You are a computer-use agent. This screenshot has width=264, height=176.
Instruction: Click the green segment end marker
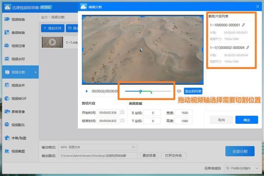[x=151, y=92]
